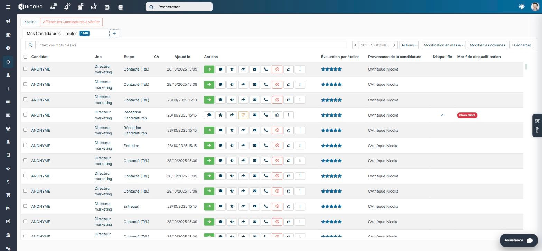This screenshot has width=542, height=251.
Task: Open the 201 - 400/1446 page range dropdown
Action: 375,45
